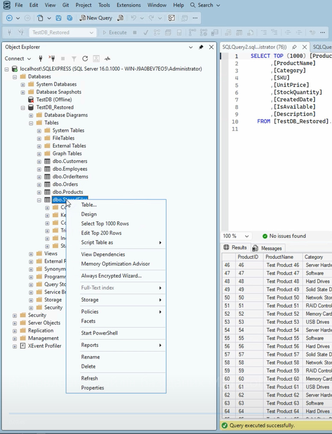
Task: Select the TestDB (Offline) database
Action: click(54, 99)
